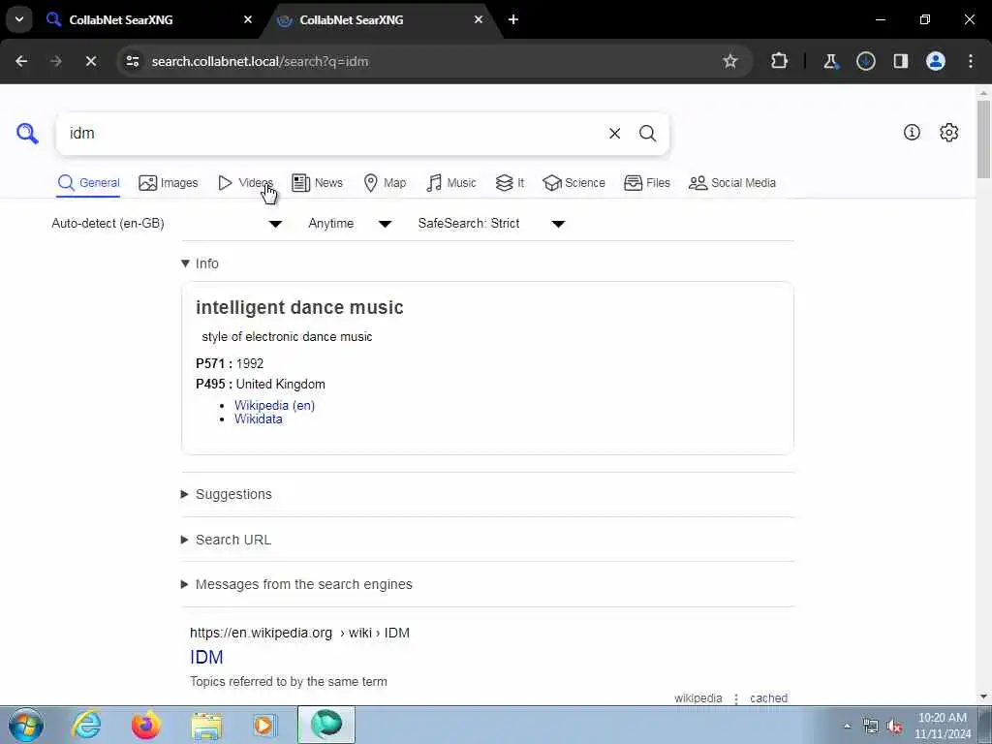Open the Auto-detect (en-GB) language dropdown
Screen dimensions: 992x744
pos(167,224)
